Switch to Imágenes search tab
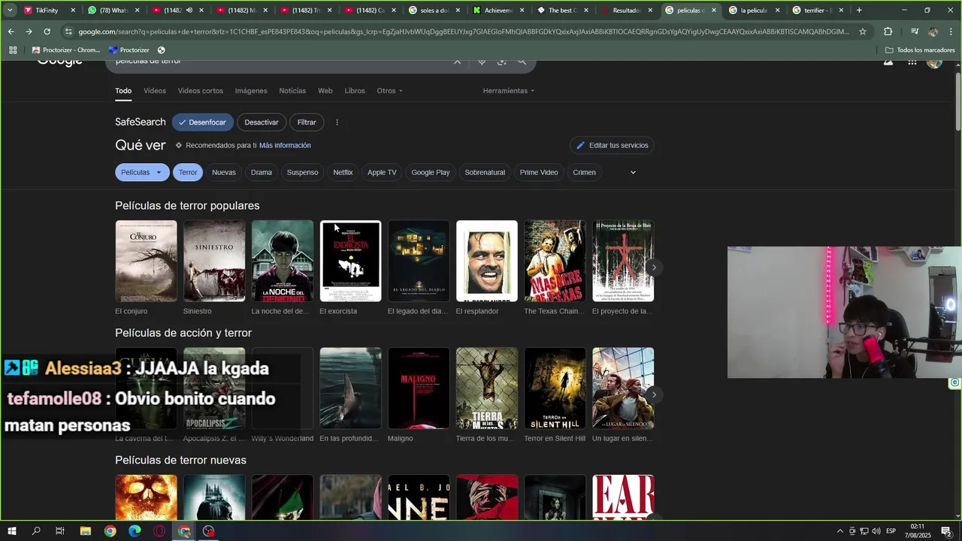 (251, 91)
